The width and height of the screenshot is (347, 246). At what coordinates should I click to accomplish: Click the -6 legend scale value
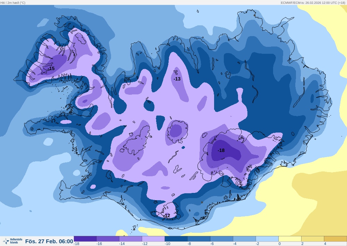click(x=212, y=244)
